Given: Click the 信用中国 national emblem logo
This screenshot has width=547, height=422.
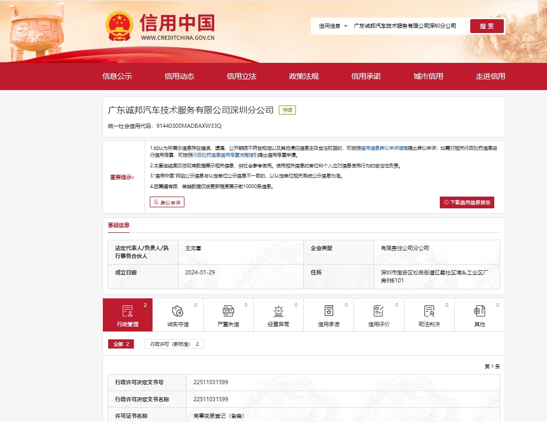Looking at the screenshot, I should 119,26.
